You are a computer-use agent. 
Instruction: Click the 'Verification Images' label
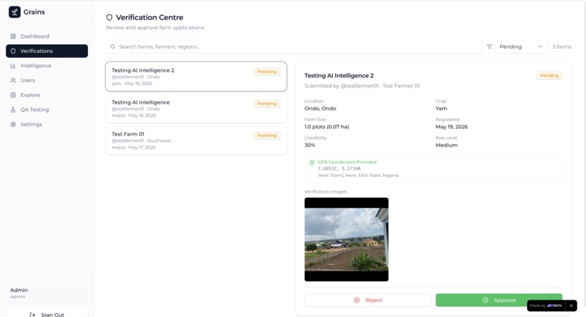coord(326,192)
